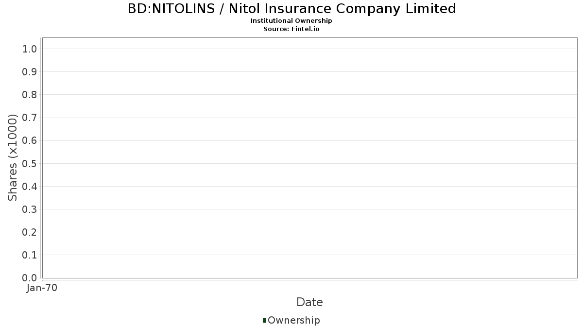Viewport: 583px width, 328px height.
Task: Click the 0.7 y-axis tick label
Action: [x=30, y=118]
